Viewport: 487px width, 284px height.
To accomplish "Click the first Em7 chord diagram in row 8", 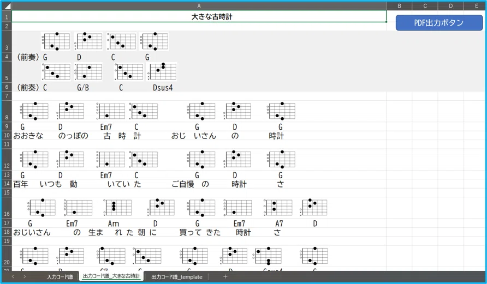I will 111,111.
